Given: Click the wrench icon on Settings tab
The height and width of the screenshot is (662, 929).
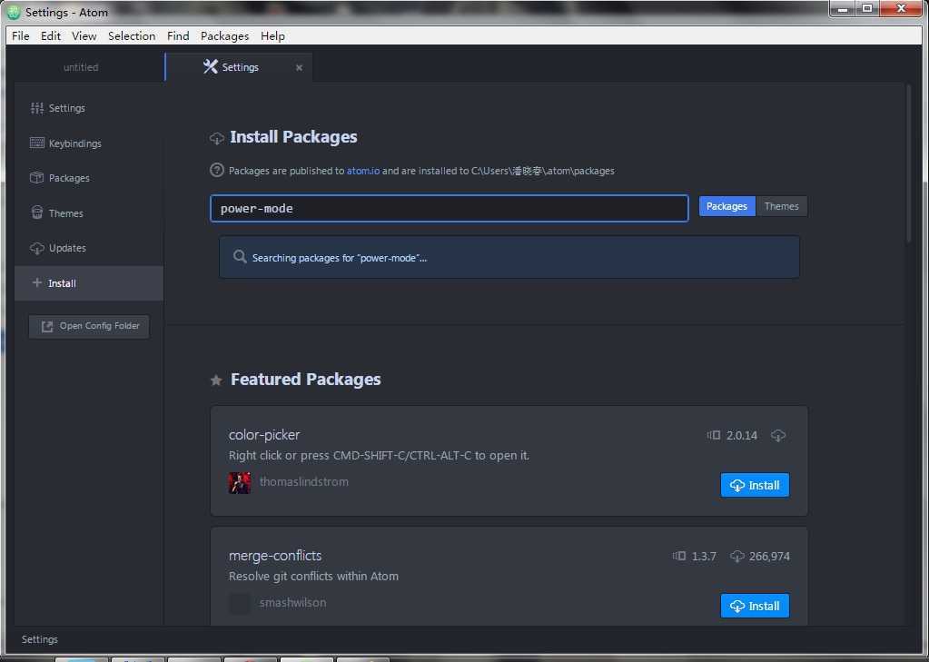Looking at the screenshot, I should (211, 66).
